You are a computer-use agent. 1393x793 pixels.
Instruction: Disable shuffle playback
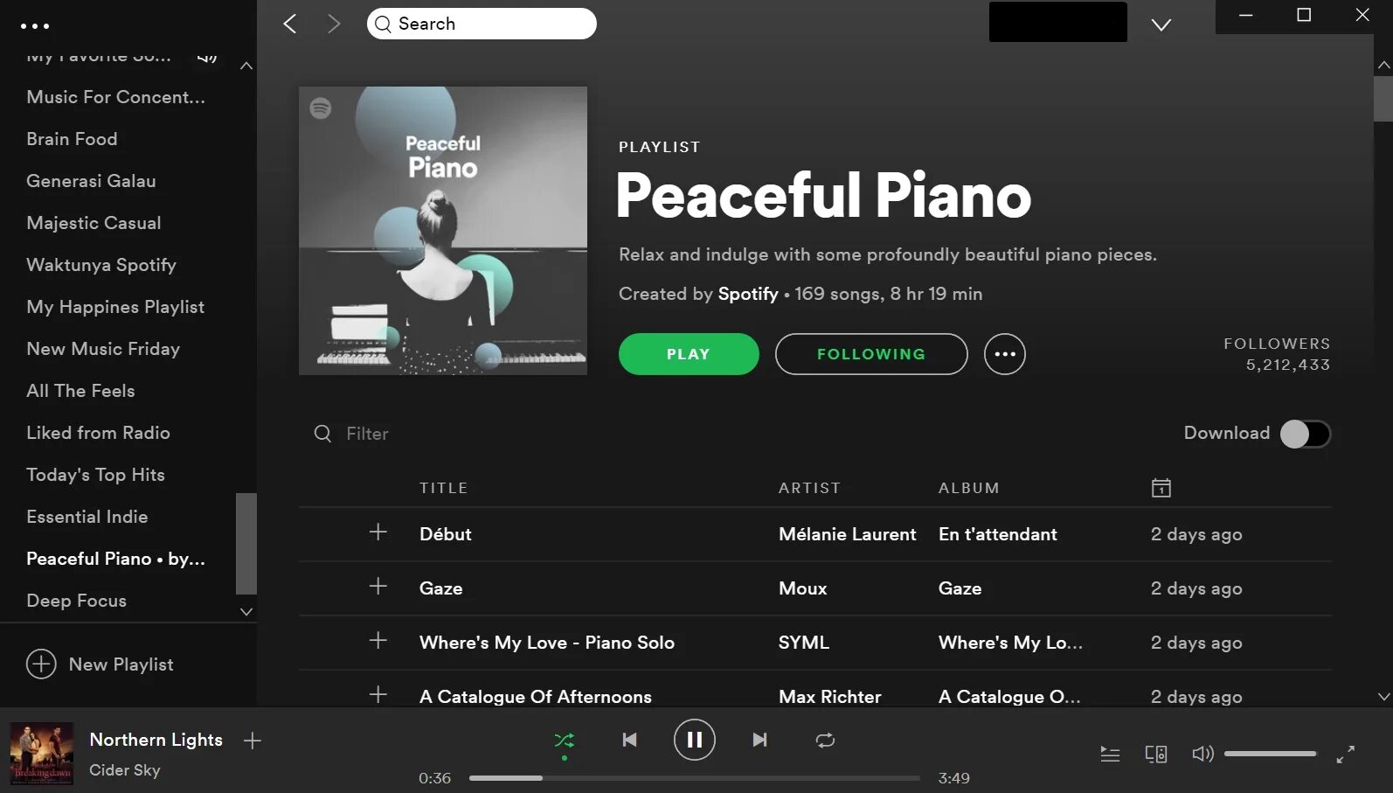[565, 741]
